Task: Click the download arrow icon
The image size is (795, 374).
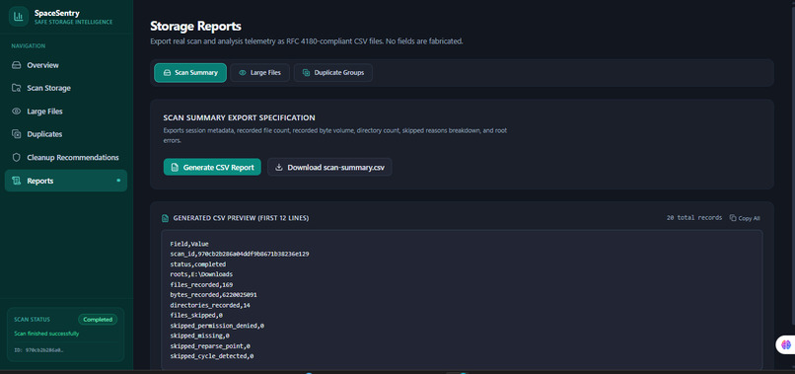Action: (x=278, y=167)
